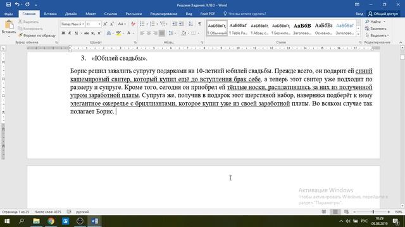This screenshot has height=227, width=405.
Task: Apply the font color (A) button
Action: tap(128, 33)
